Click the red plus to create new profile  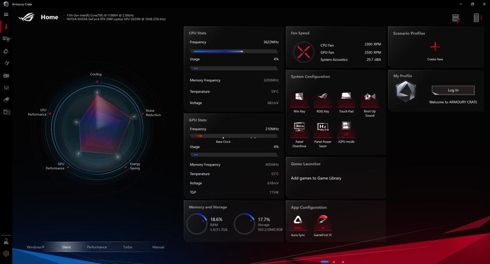coord(435,47)
